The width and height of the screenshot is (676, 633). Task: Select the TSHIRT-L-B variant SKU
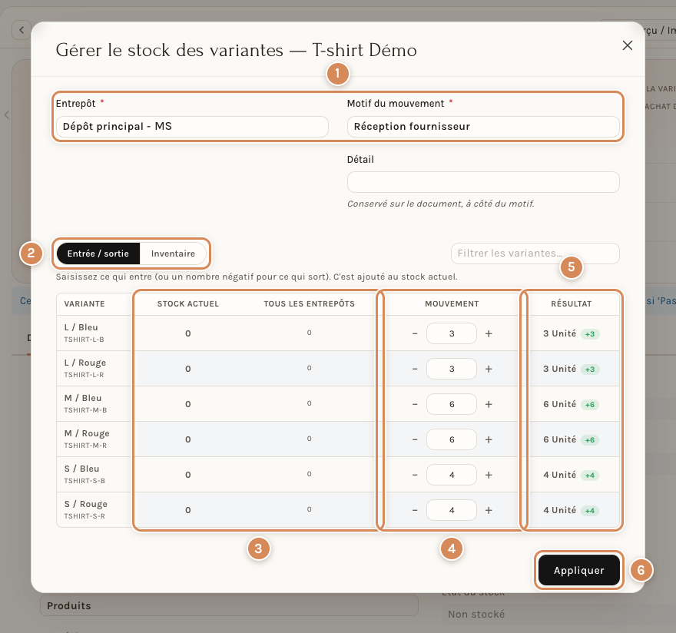tap(84, 340)
